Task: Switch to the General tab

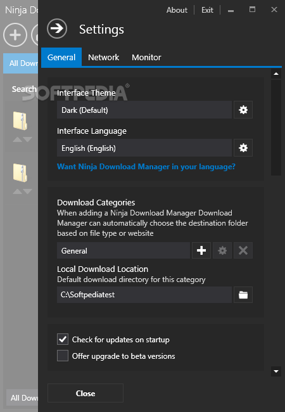Action: pyautogui.click(x=61, y=57)
